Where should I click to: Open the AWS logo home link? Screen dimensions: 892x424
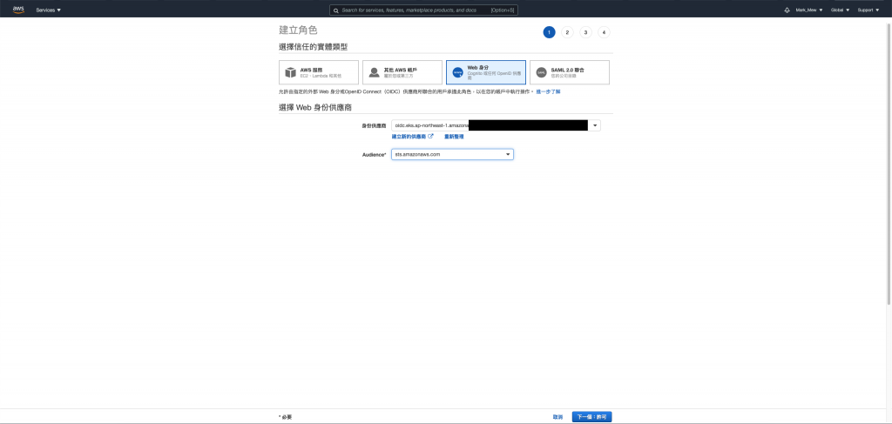(x=18, y=10)
